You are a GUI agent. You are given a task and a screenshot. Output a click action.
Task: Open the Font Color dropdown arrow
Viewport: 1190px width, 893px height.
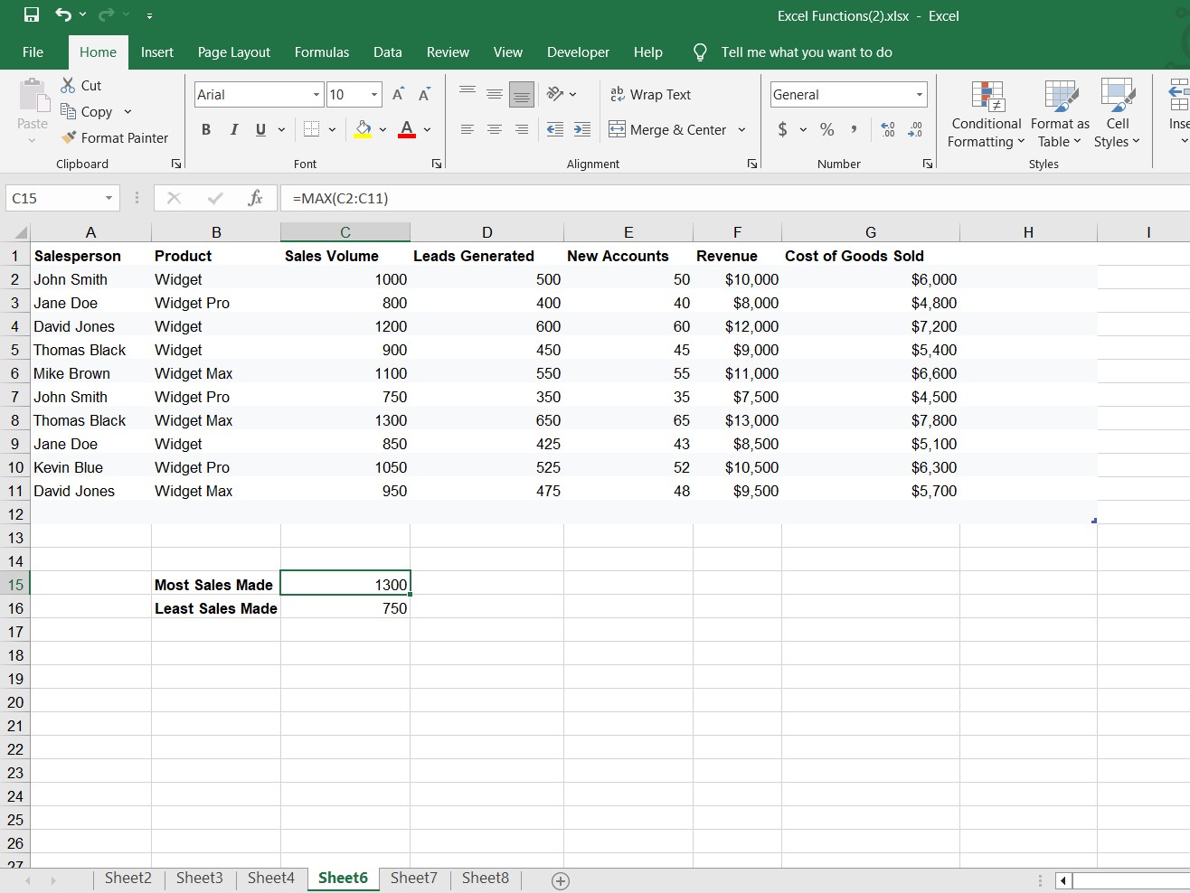point(427,129)
